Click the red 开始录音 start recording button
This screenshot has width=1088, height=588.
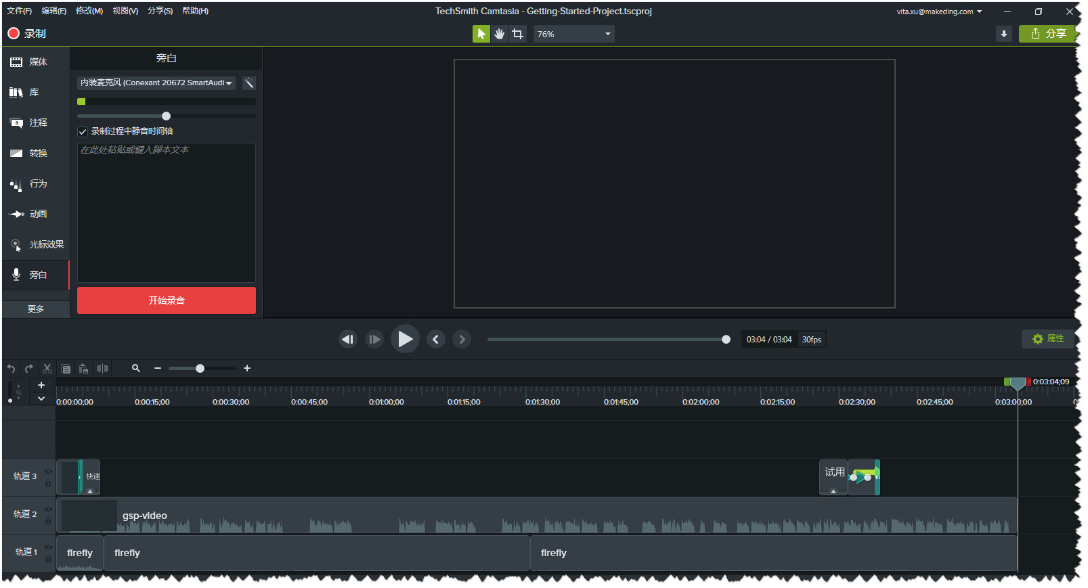tap(167, 300)
